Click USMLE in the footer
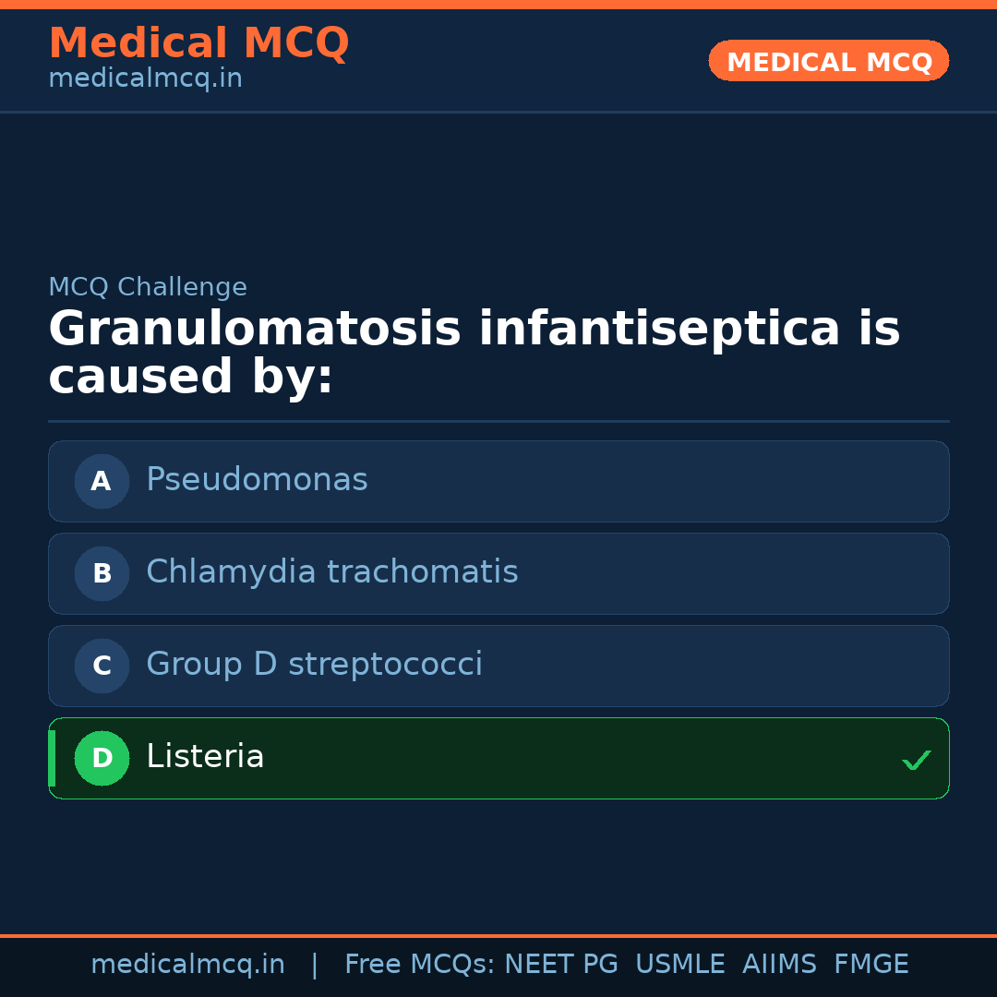 679,965
